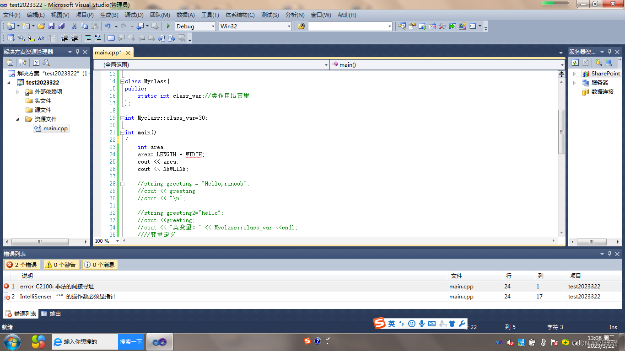625x351 pixels.
Task: Undo with the curved blue arrow icon
Action: pos(108,26)
